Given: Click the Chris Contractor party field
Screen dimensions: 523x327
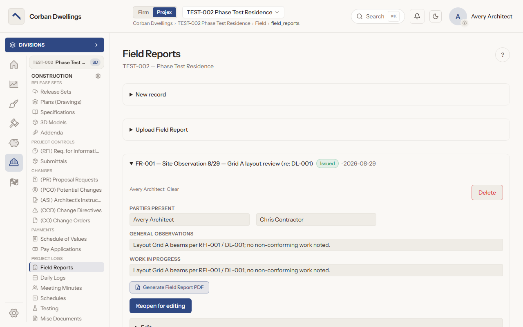Looking at the screenshot, I should (x=316, y=219).
